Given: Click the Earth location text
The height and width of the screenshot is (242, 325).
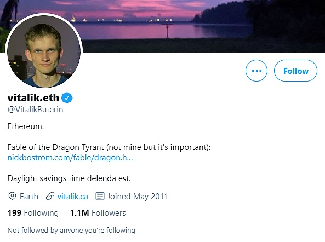Looking at the screenshot, I should pos(29,197).
